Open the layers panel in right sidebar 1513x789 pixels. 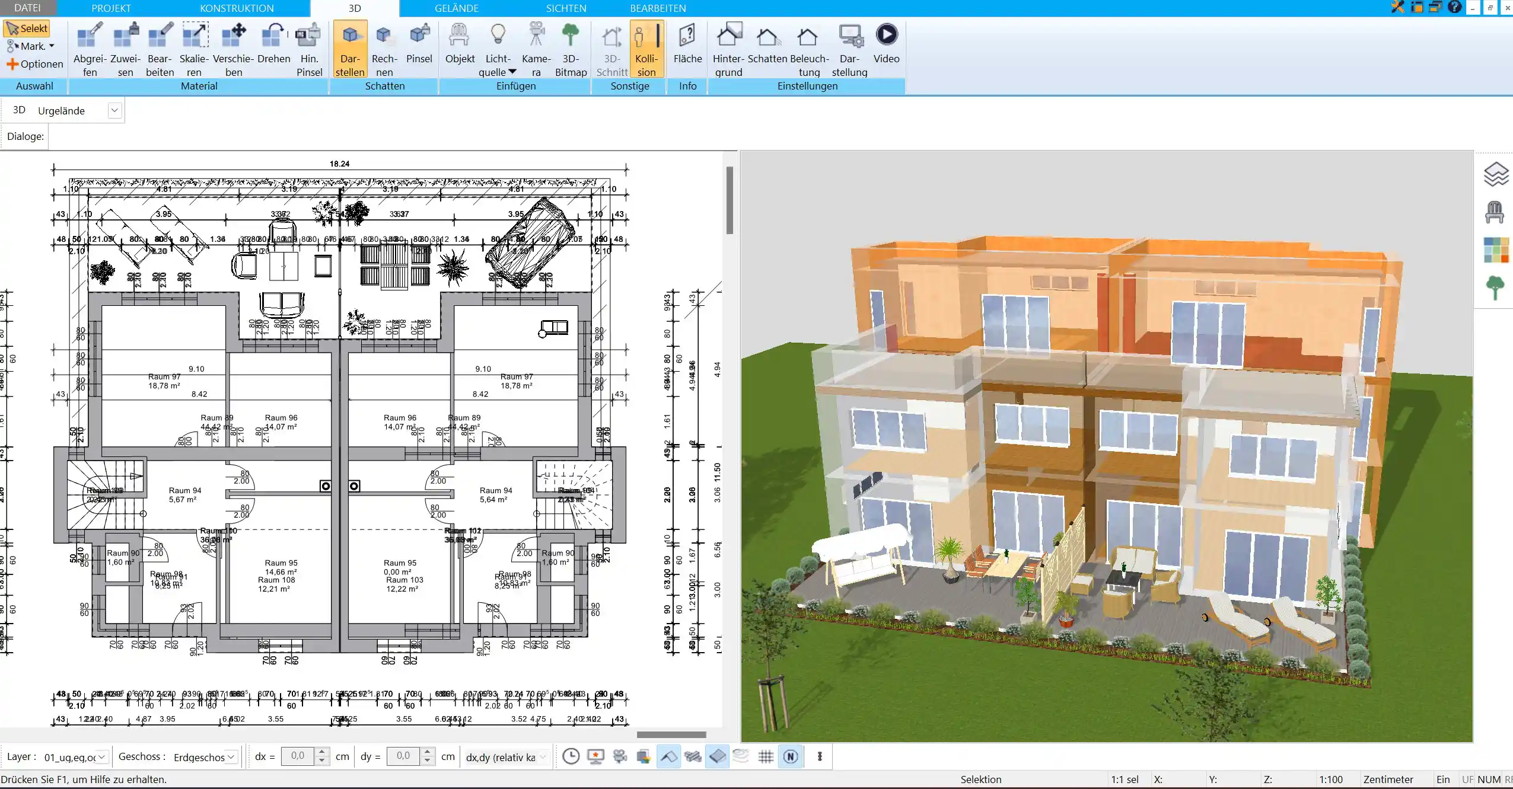[1495, 174]
